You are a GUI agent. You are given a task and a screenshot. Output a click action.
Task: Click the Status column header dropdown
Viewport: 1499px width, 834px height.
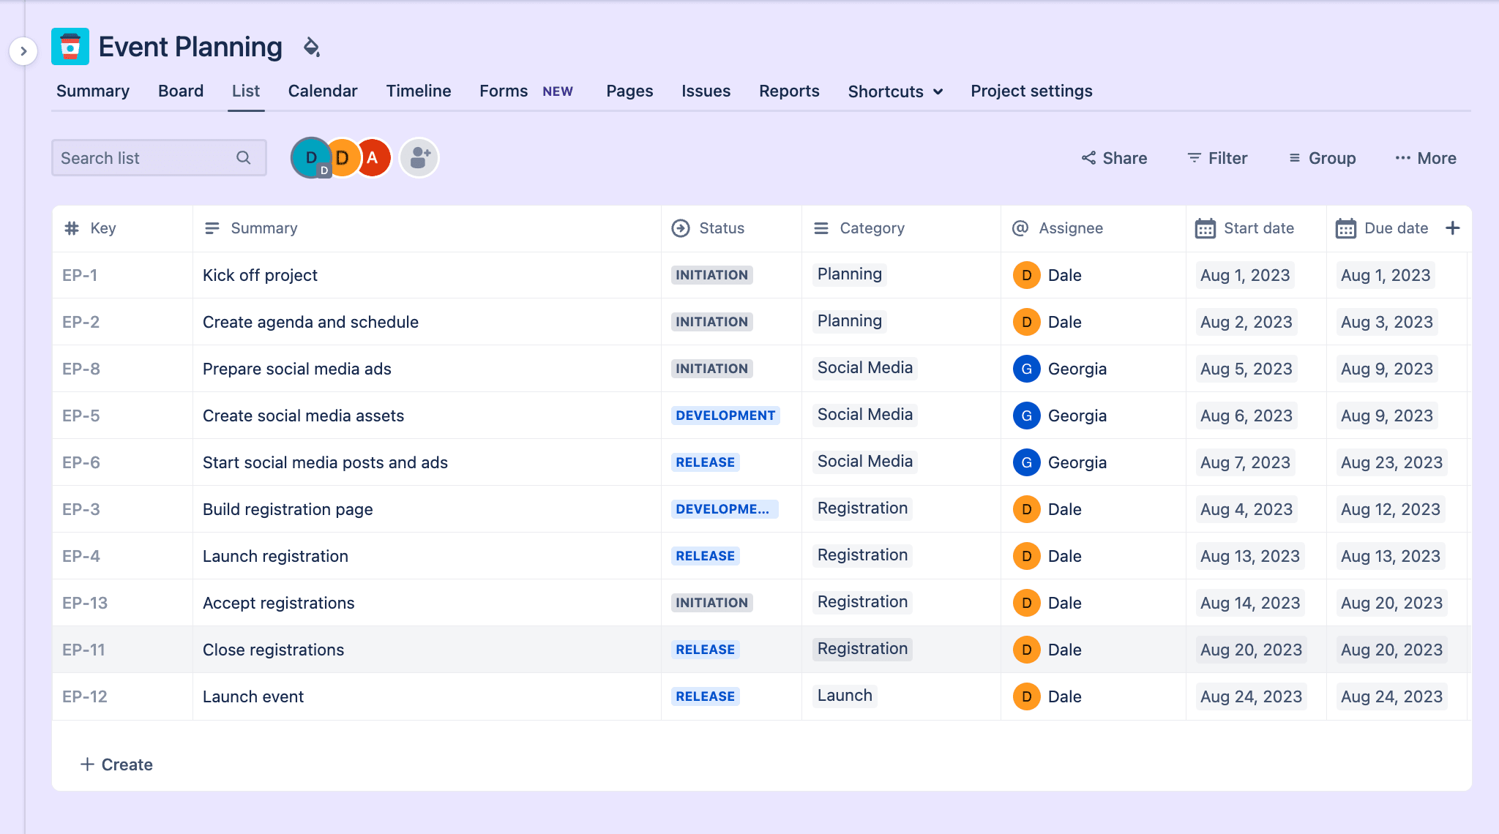pos(721,228)
